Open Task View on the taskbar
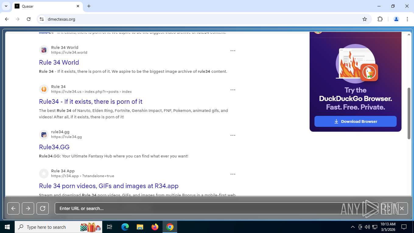The width and height of the screenshot is (414, 233). coord(110,227)
